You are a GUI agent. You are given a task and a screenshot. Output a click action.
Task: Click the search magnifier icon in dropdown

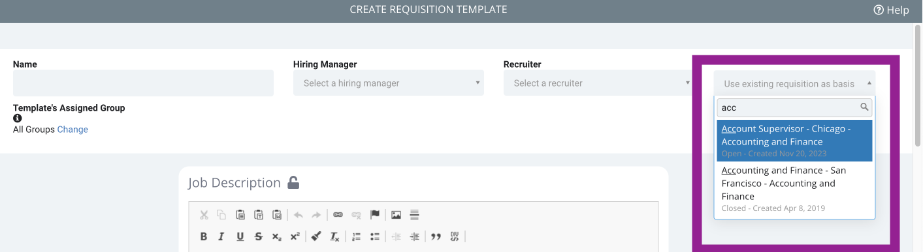(864, 107)
